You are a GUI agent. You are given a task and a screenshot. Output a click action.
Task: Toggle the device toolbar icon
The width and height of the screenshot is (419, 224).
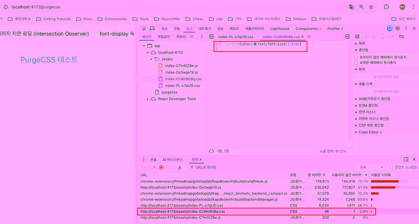(152, 29)
